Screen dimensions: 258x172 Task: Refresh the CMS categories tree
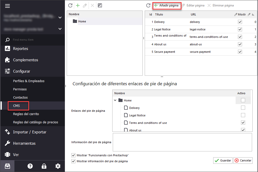70,5
